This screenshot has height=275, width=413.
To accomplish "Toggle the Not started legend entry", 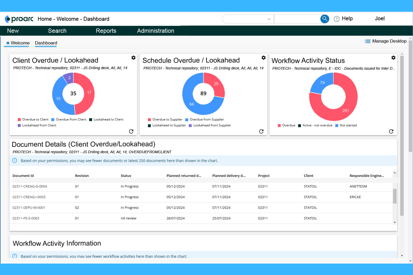I will click(x=346, y=125).
